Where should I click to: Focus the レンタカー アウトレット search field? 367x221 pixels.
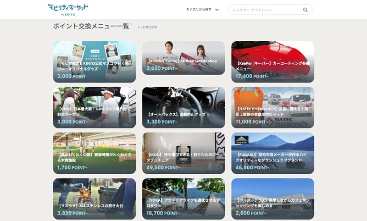(270, 10)
